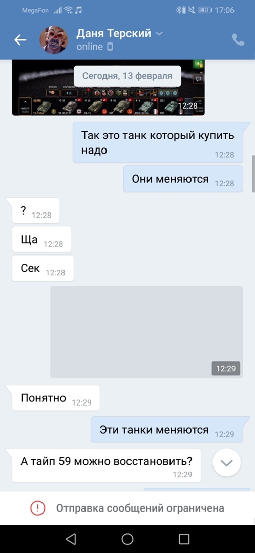Click the chat scrollbar handle
This screenshot has height=553, width=255.
253,174
